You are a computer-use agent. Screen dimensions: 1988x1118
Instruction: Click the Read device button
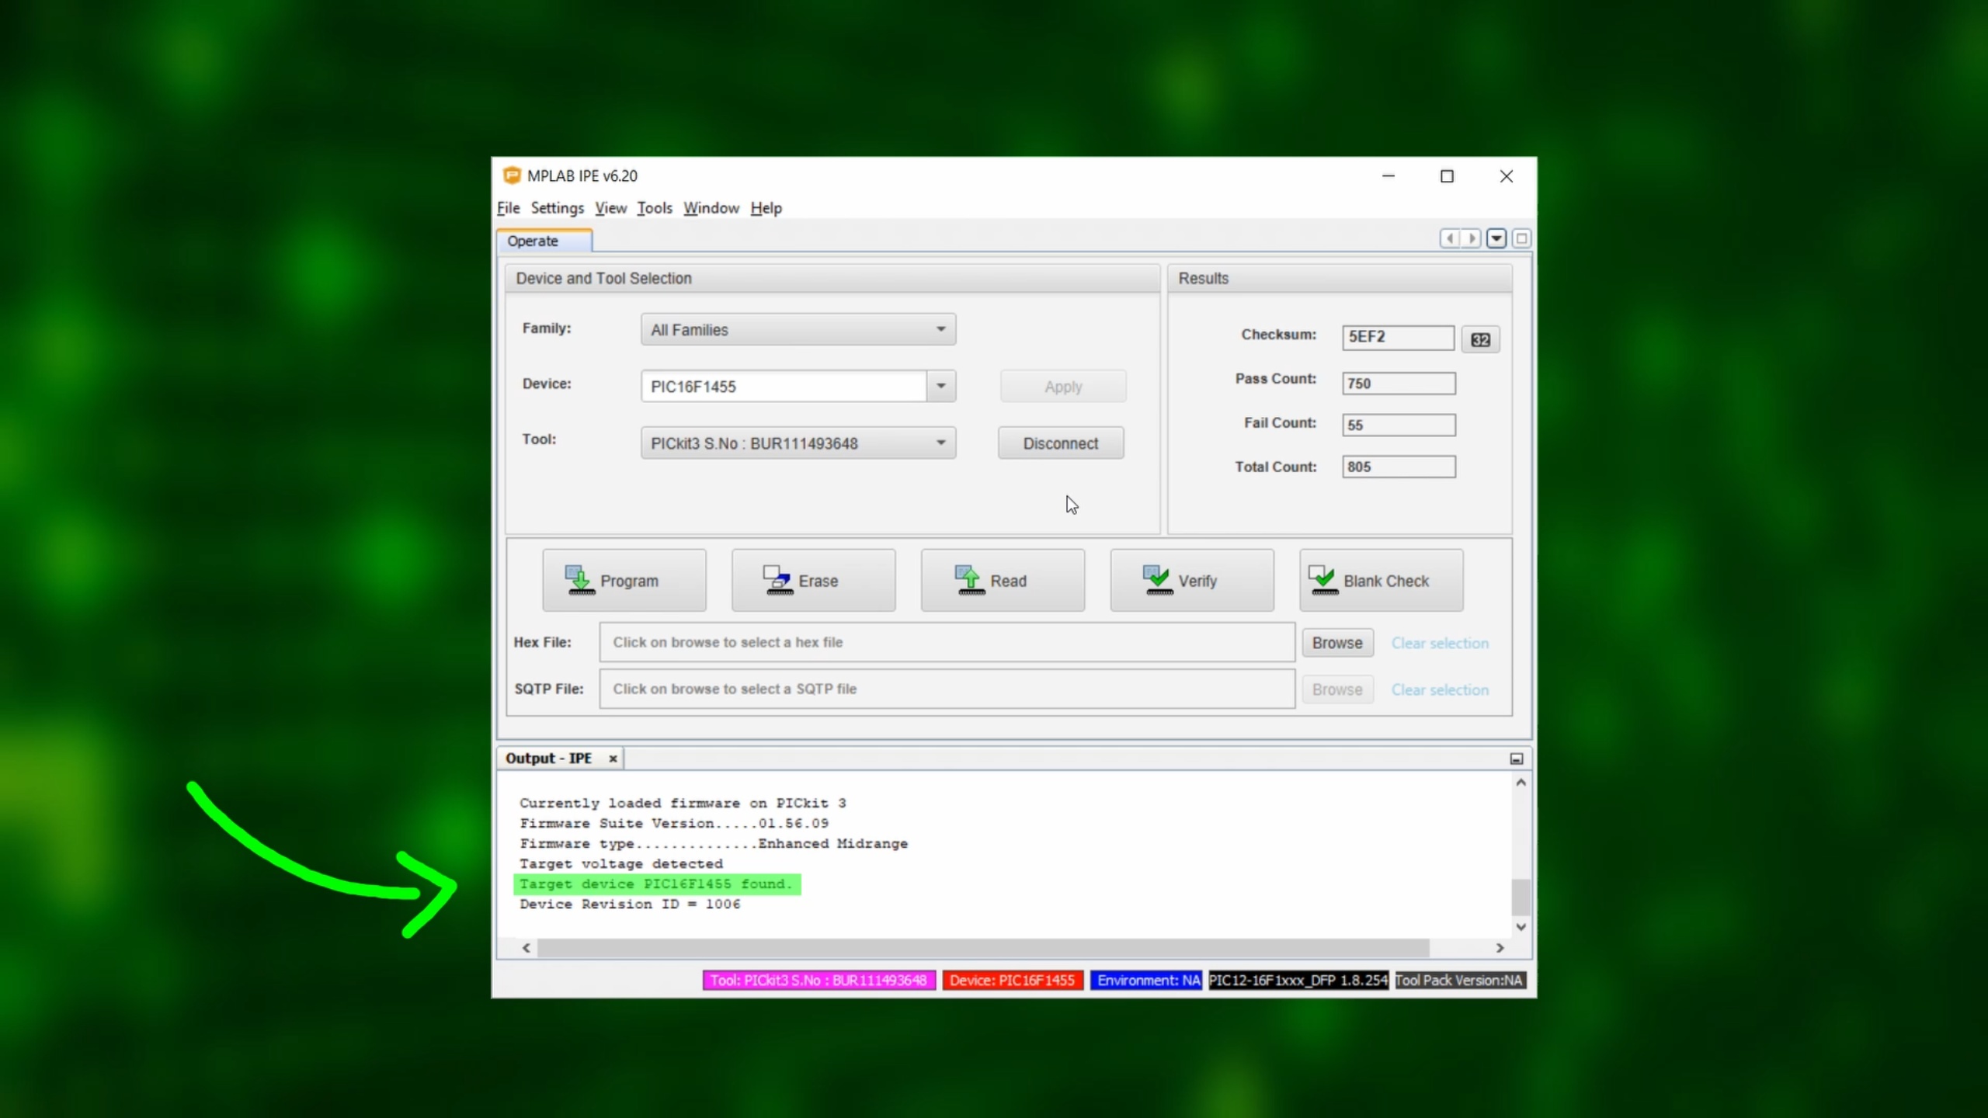[1002, 580]
